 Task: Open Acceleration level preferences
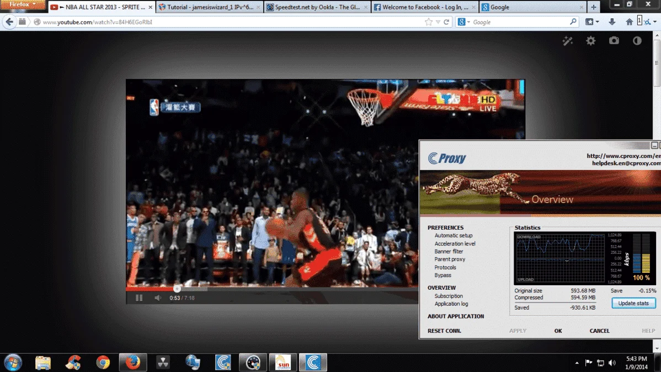455,243
